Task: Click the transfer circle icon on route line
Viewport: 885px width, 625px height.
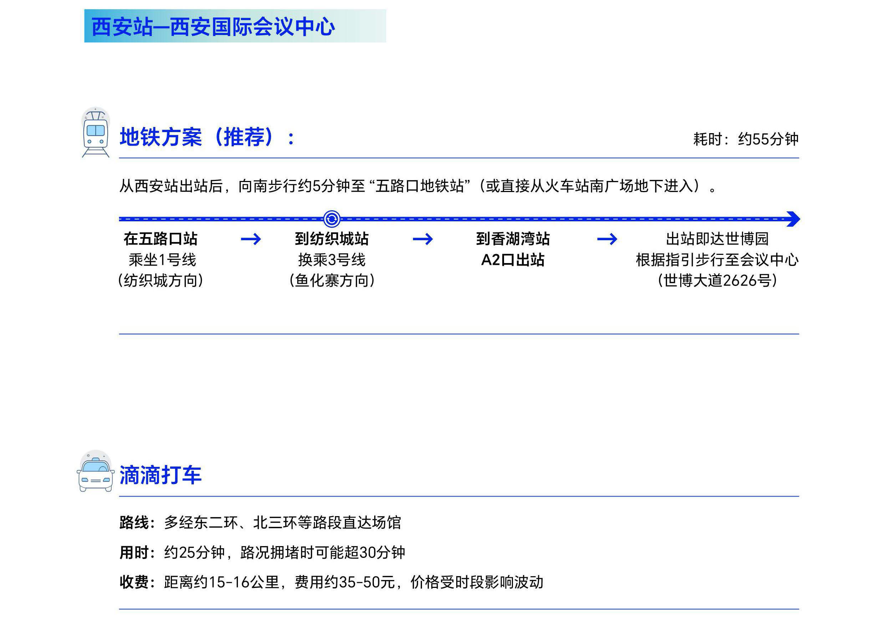Action: point(331,219)
